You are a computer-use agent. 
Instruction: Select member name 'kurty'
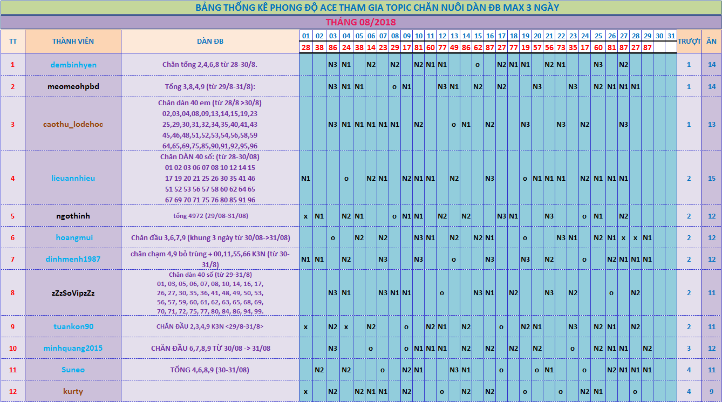point(73,391)
